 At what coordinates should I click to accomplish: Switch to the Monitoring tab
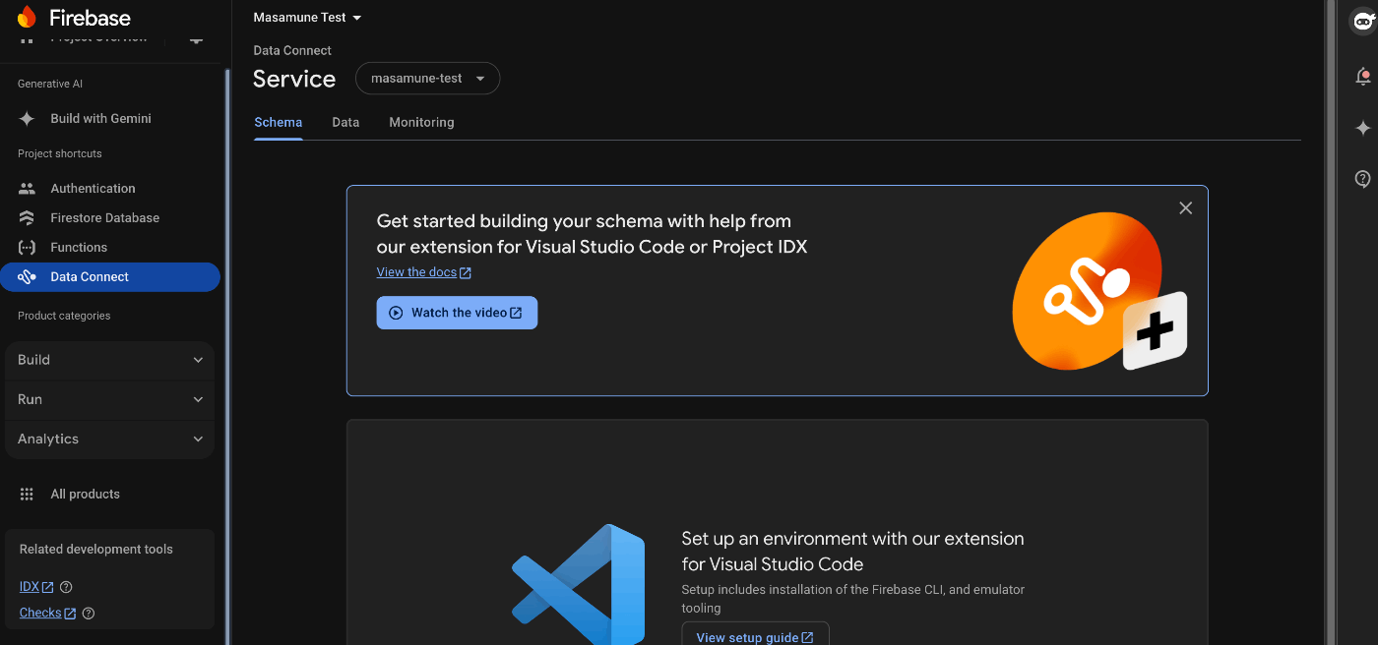click(x=421, y=123)
